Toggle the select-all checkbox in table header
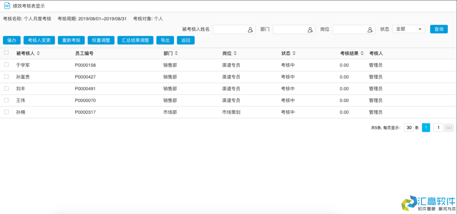Viewport: 457px width, 214px height. point(6,52)
